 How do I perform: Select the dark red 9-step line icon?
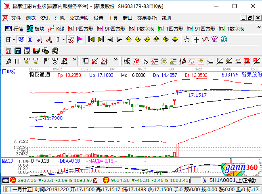point(49,39)
